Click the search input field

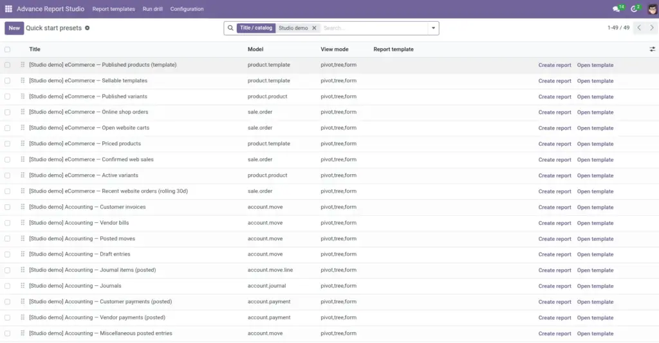(x=374, y=28)
